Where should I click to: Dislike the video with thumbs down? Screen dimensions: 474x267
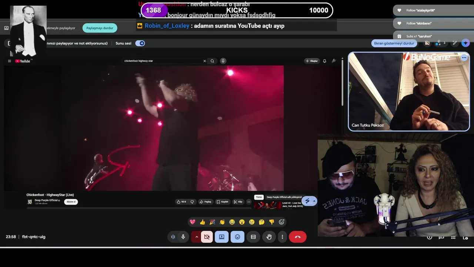(x=192, y=202)
